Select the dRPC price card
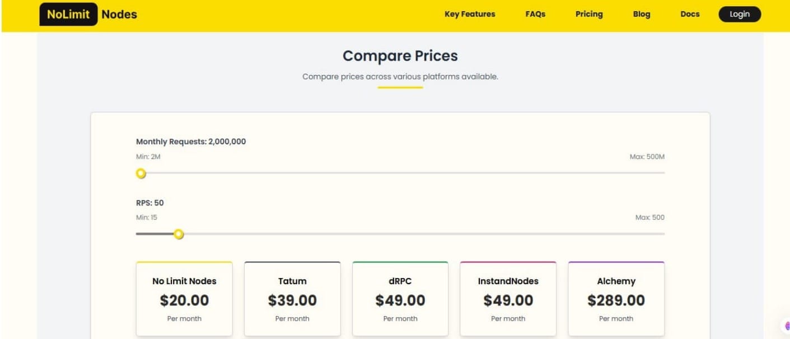Image resolution: width=790 pixels, height=339 pixels. pyautogui.click(x=400, y=299)
